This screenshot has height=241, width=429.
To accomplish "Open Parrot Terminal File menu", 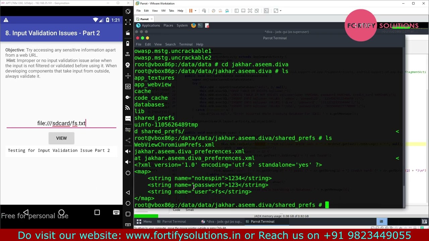I will tap(138, 44).
